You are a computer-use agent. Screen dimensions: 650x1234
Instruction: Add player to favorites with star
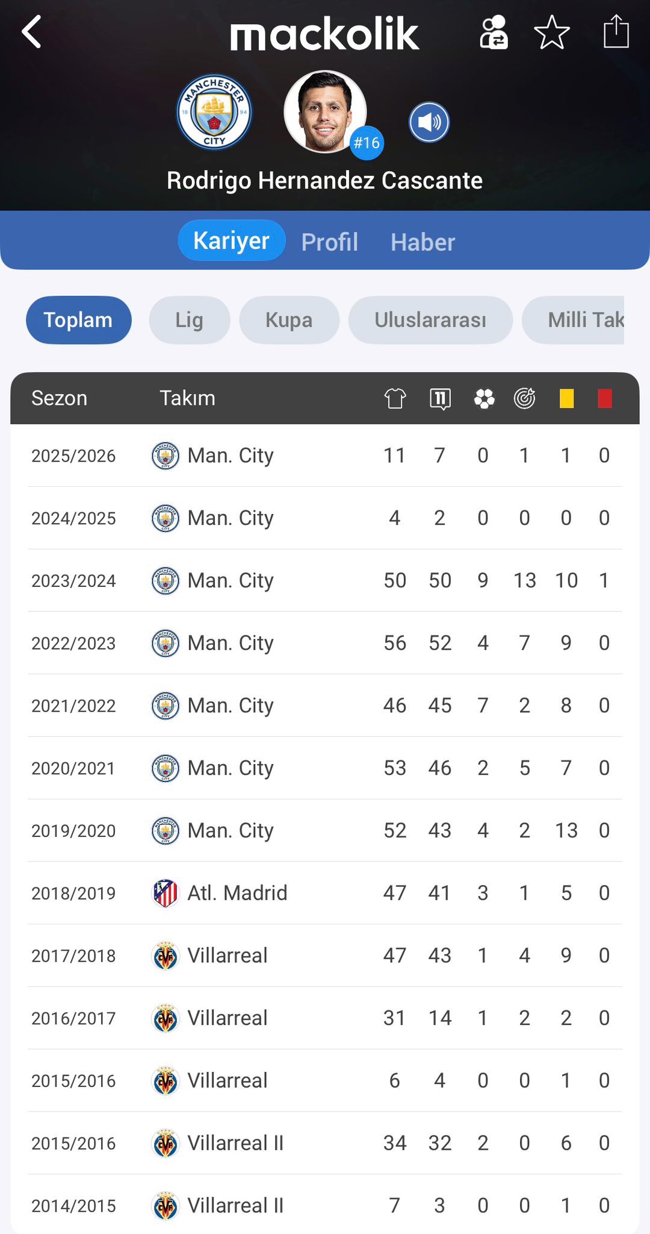coord(551,32)
